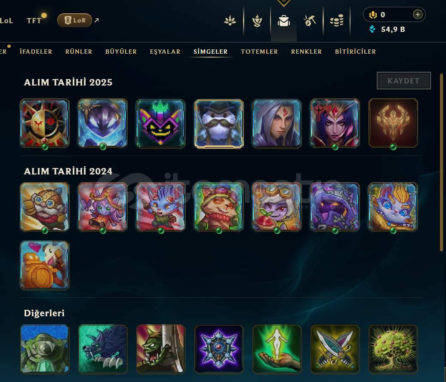Open the Store coins icon in the top bar
This screenshot has height=382, width=446.
(x=337, y=21)
